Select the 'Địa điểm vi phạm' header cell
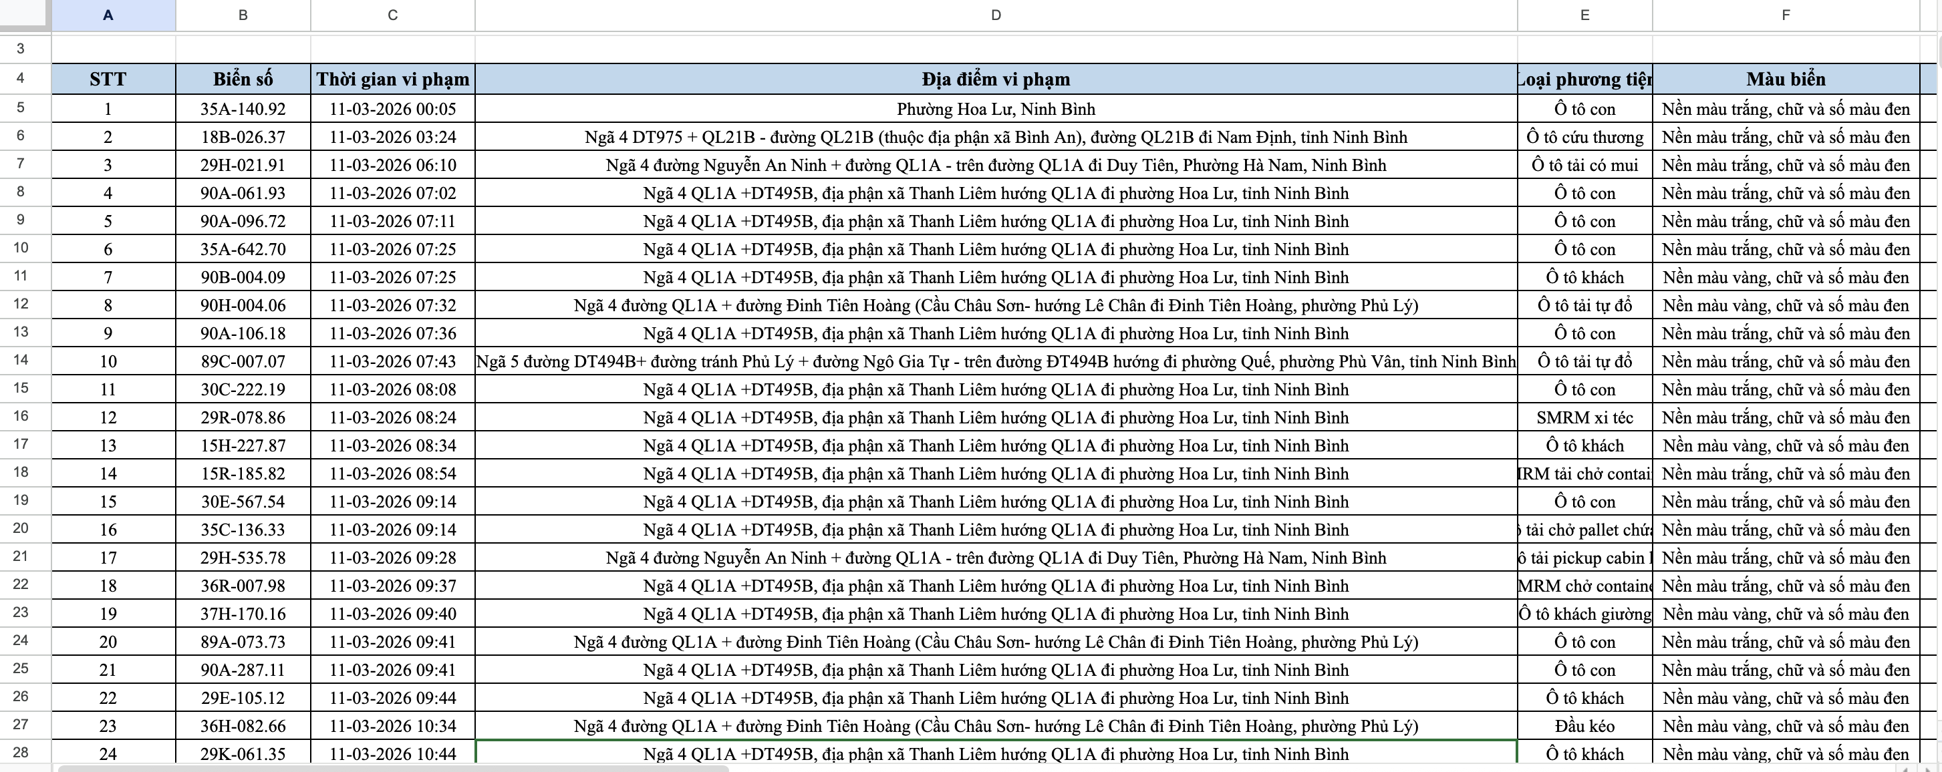Screen dimensions: 1942x772 tap(996, 79)
